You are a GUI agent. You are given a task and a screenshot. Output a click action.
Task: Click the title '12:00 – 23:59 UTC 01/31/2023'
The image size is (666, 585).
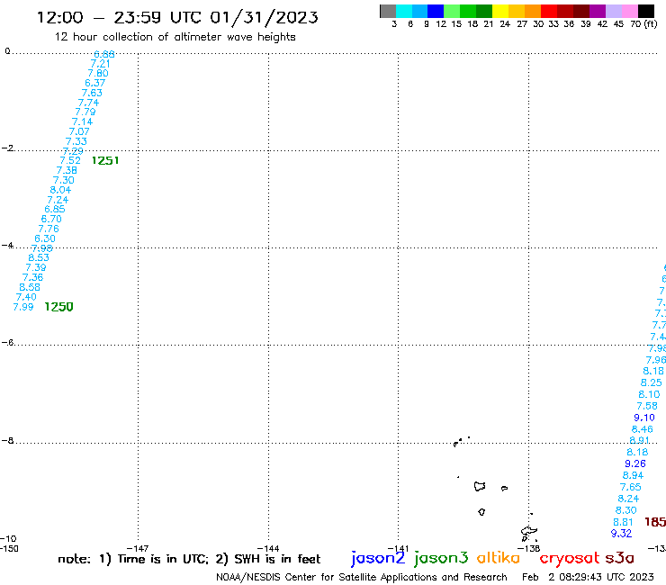pos(177,17)
